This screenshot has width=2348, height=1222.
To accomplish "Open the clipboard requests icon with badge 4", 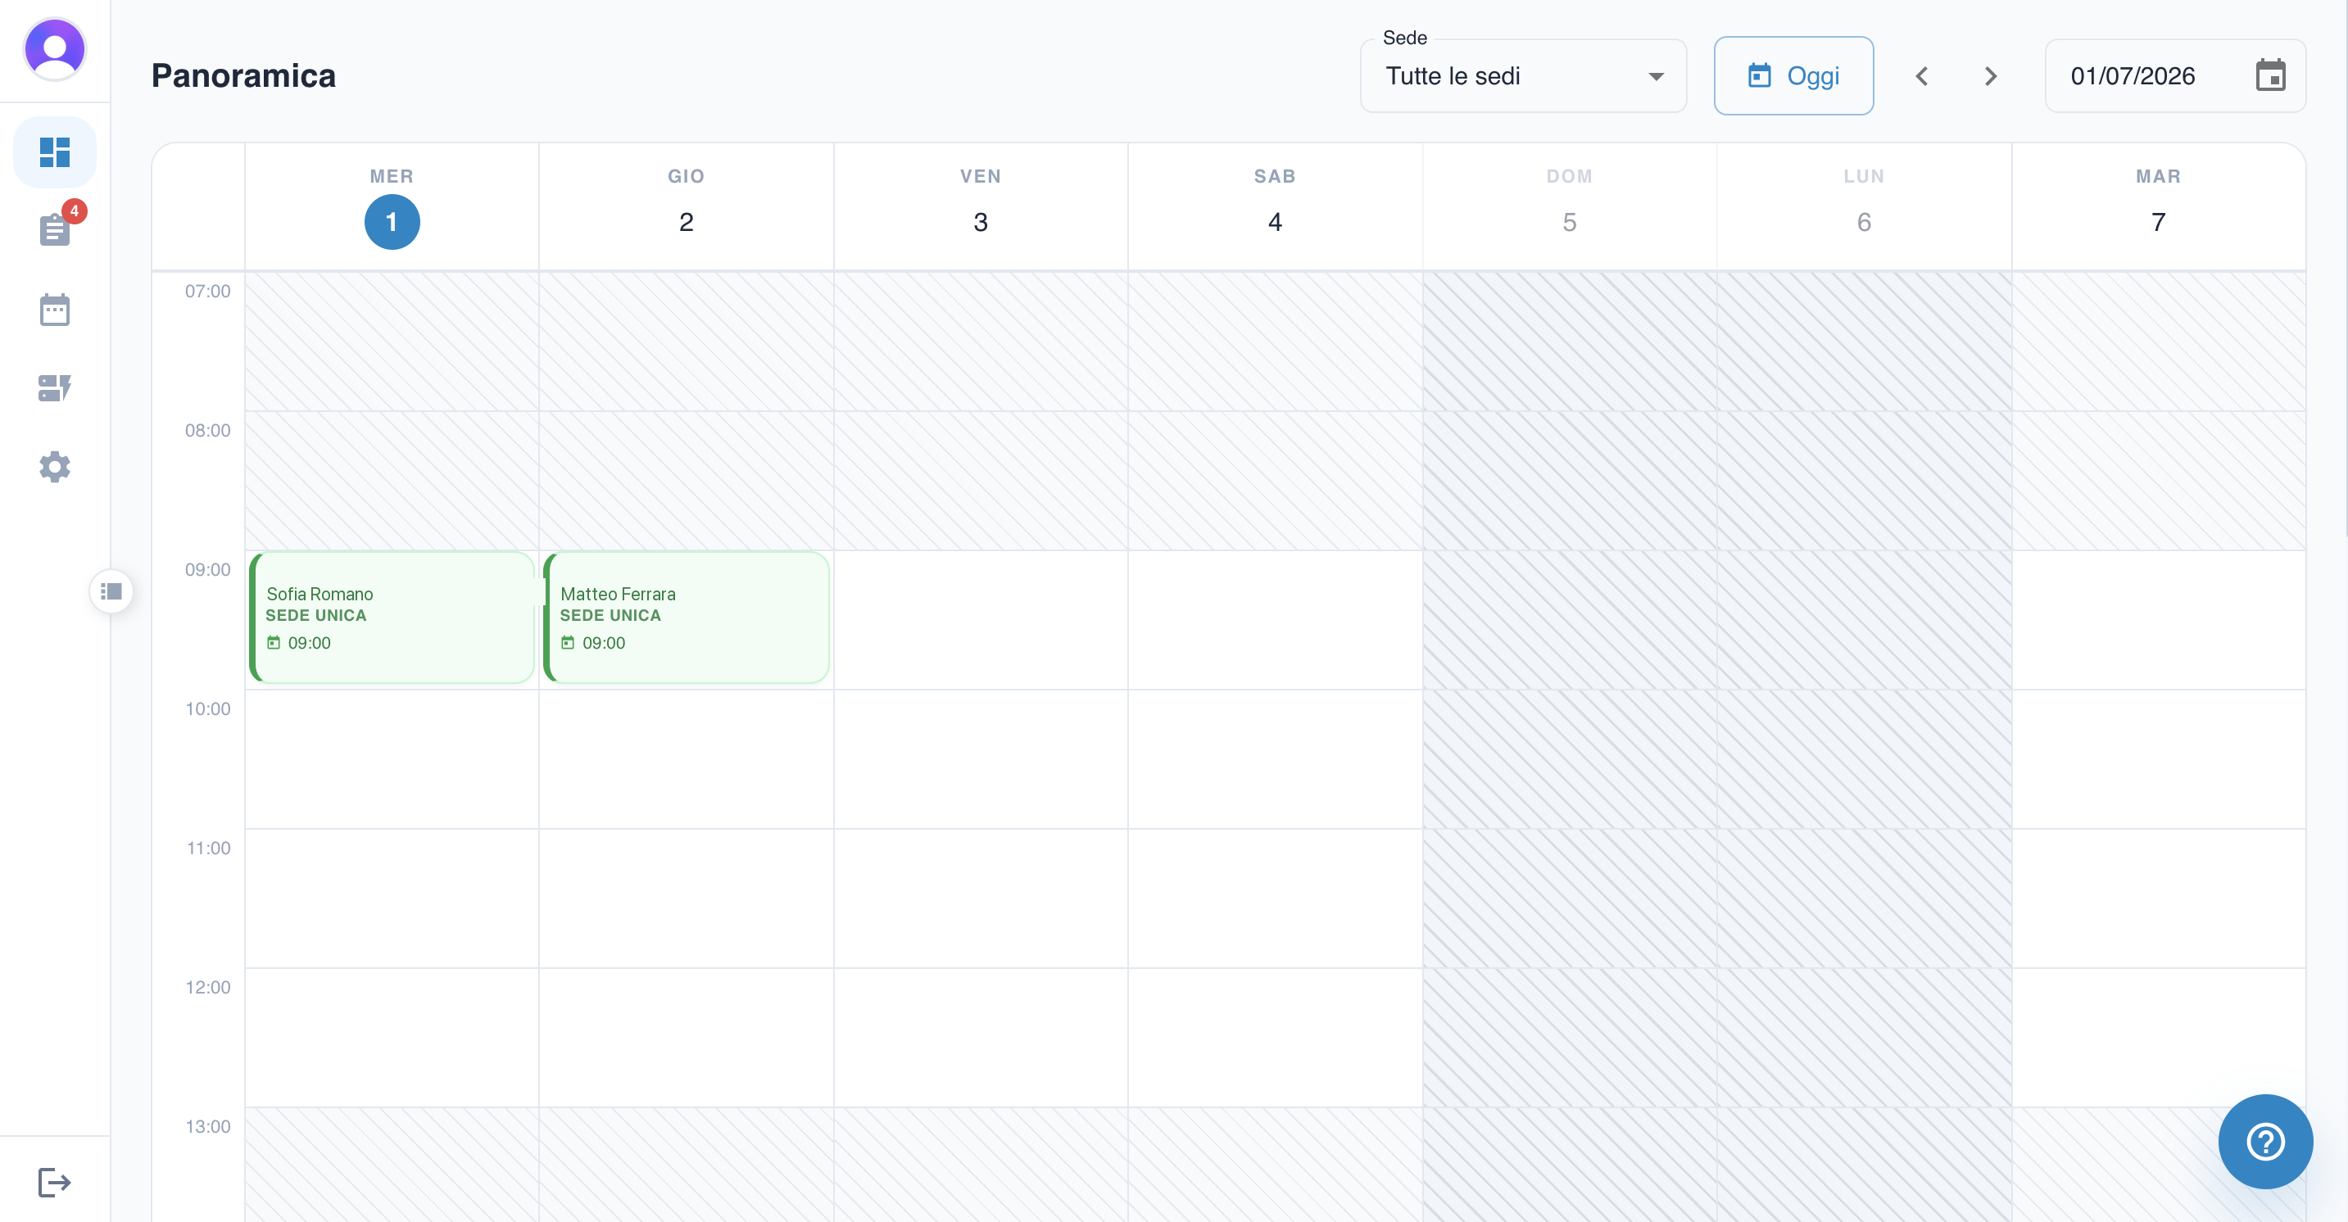I will tap(55, 229).
